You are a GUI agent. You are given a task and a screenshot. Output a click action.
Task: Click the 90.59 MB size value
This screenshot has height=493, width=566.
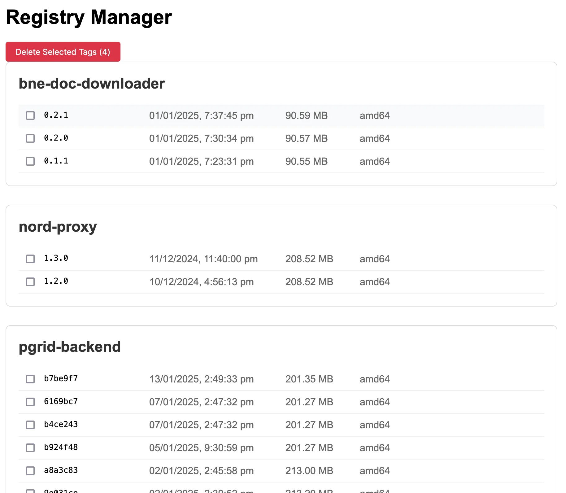[306, 116]
